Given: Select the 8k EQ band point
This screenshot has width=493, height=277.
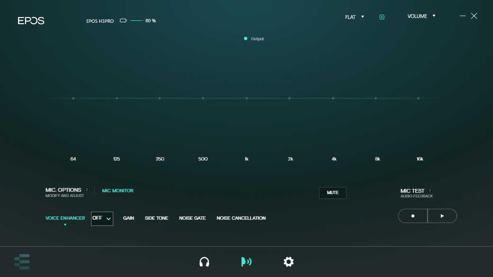Looking at the screenshot, I should point(376,98).
